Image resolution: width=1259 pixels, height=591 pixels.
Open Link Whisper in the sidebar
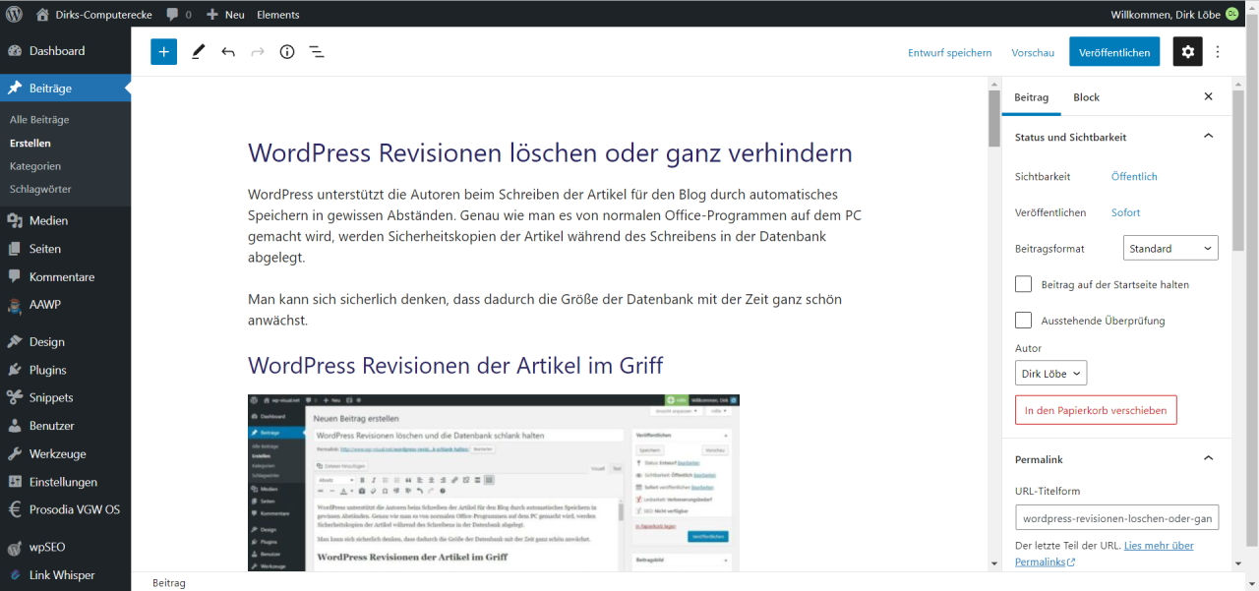tap(65, 575)
